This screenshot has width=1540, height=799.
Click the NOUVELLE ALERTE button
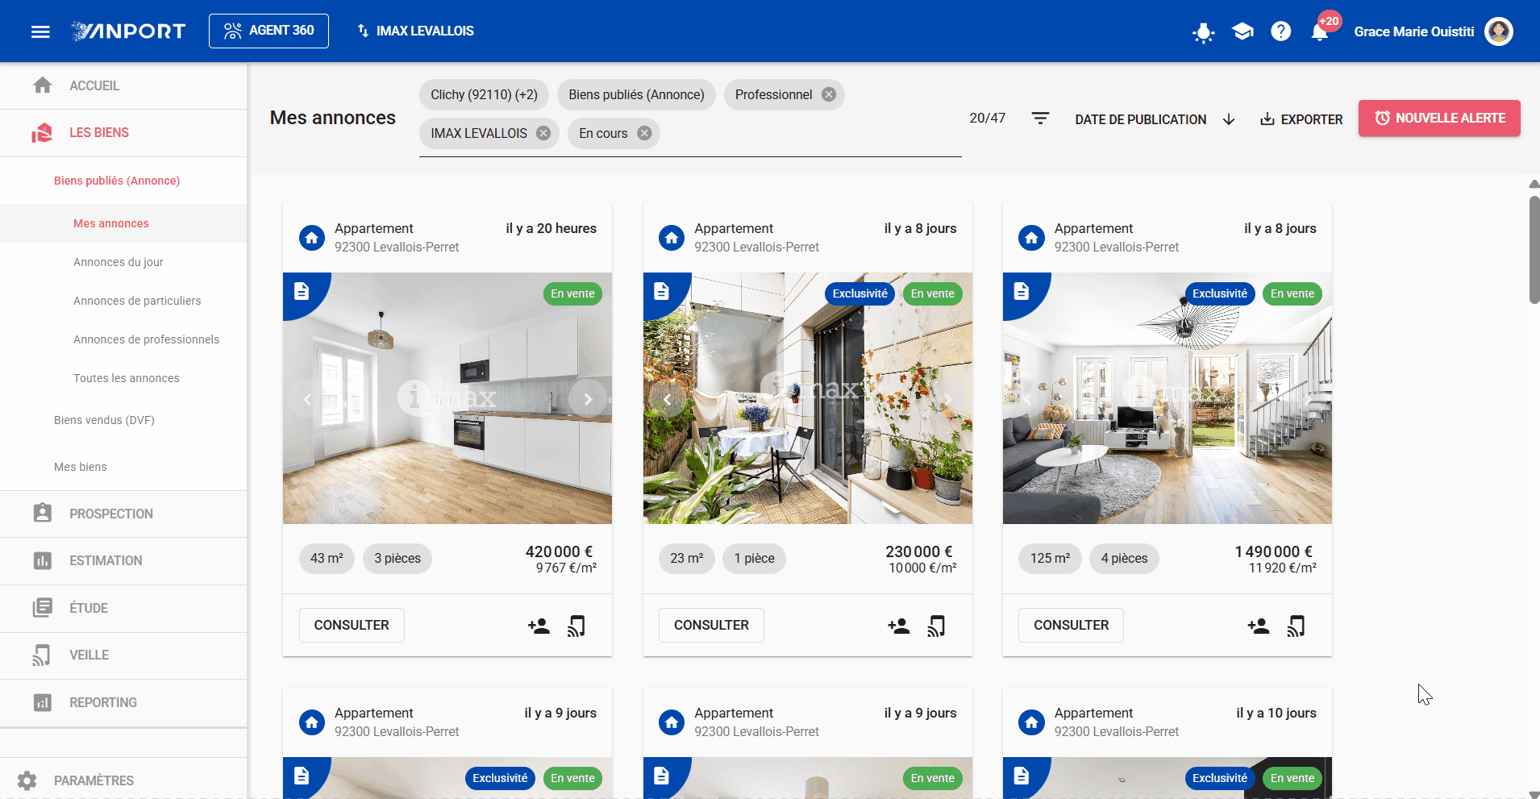pyautogui.click(x=1439, y=118)
